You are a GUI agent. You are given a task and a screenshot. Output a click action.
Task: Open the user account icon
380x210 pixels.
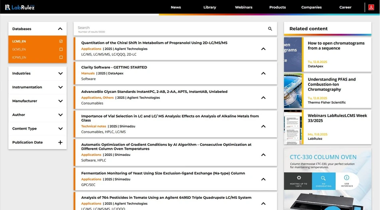point(371,7)
